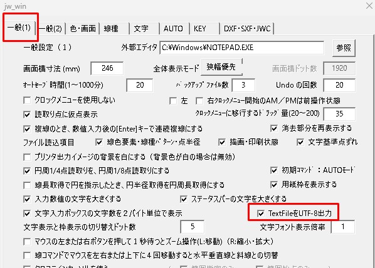Disable TextFileをUTF-8出力 checkbox
The image size is (375, 268).
261,214
